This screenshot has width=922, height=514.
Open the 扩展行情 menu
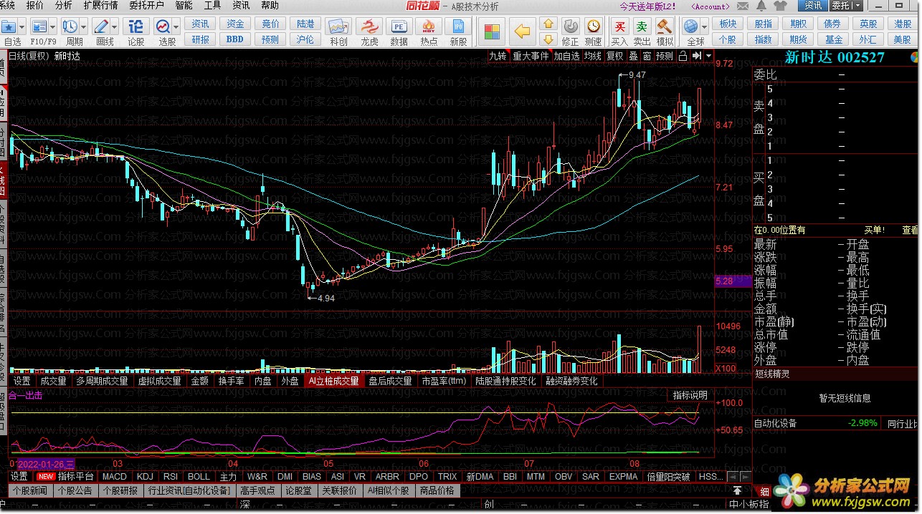coord(100,6)
